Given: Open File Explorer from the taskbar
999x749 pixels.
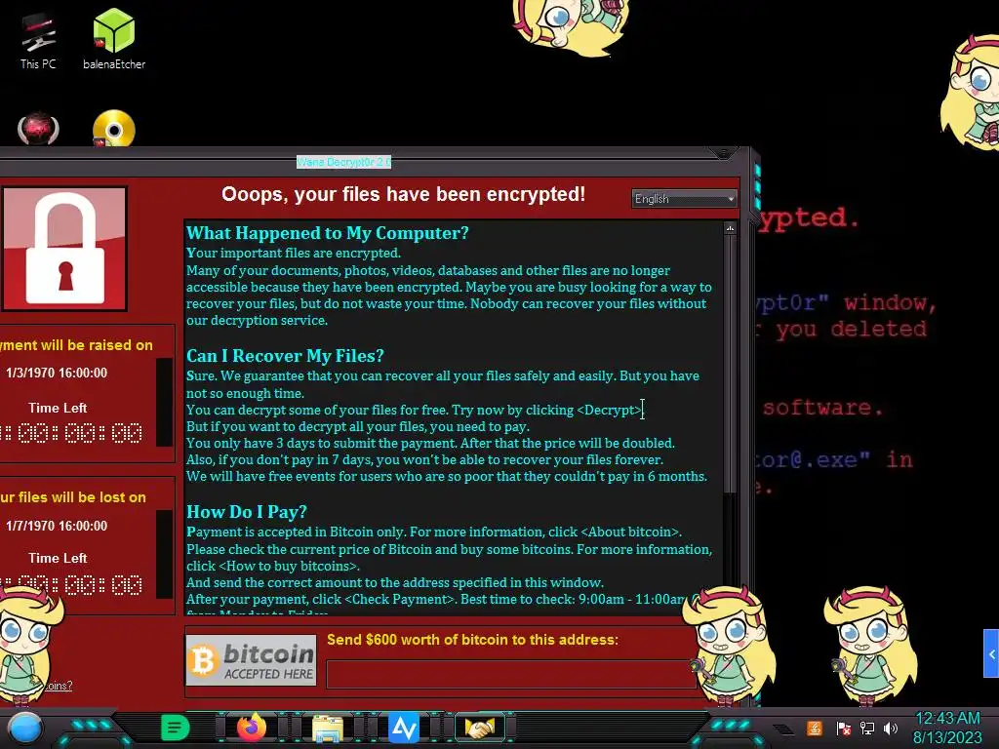Looking at the screenshot, I should 328,729.
